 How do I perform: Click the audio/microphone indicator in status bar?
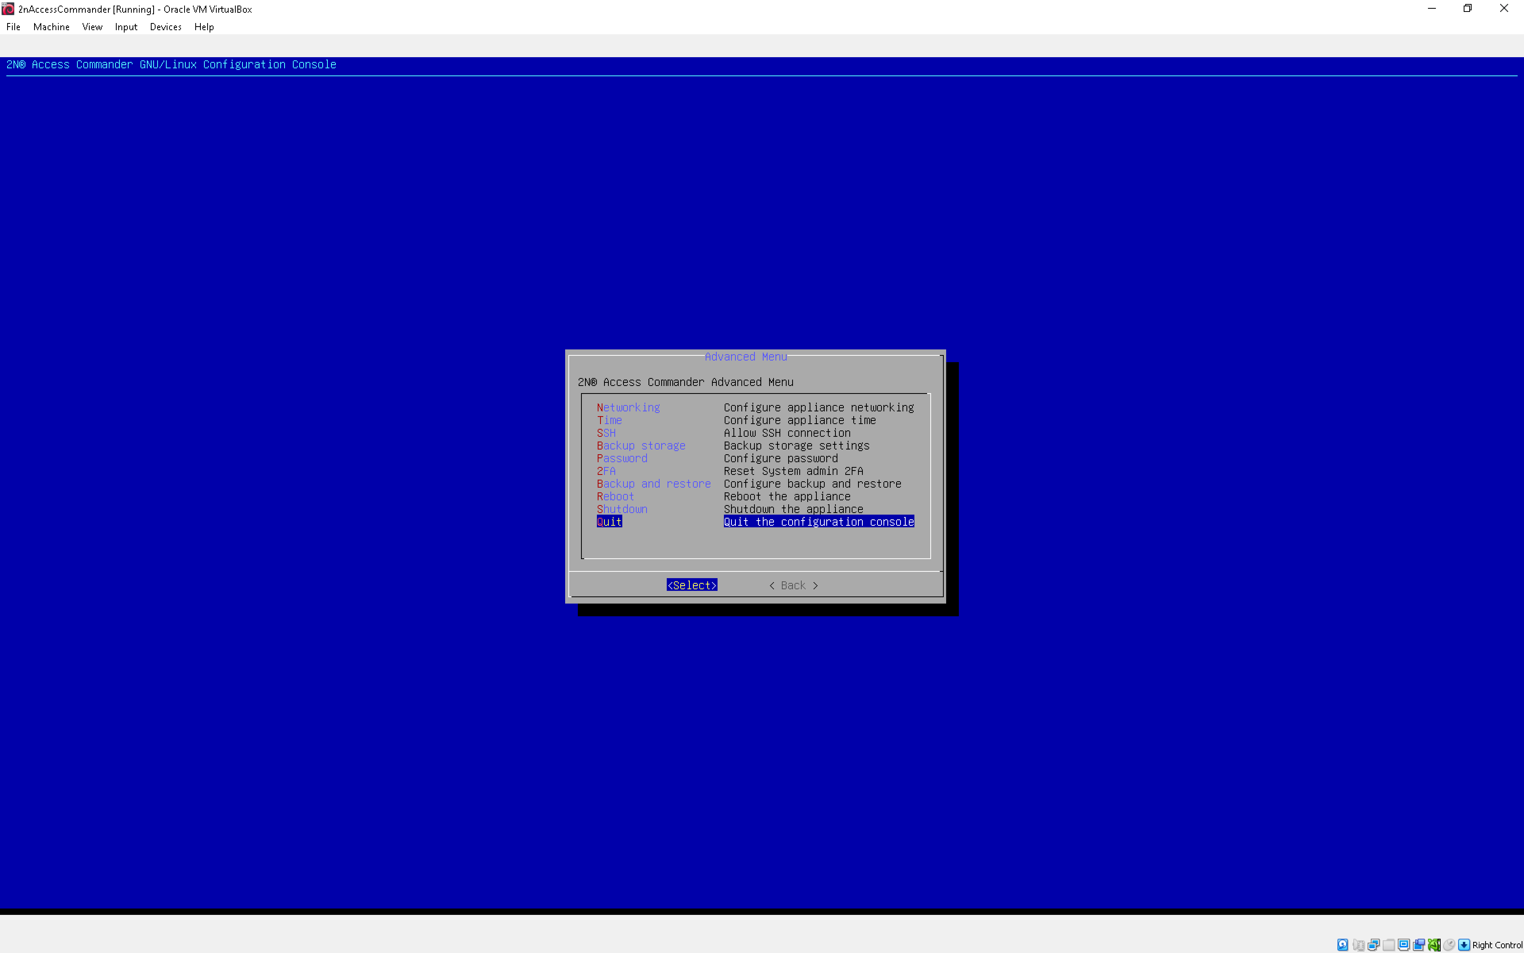click(1359, 945)
